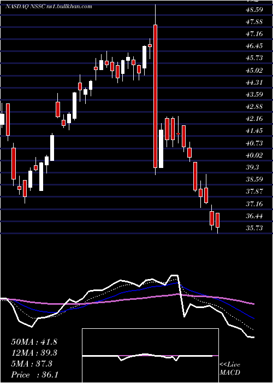273x383 pixels.
Task: Click the 37.87 price axis label
Action: pyautogui.click(x=254, y=191)
